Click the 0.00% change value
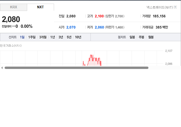181x127 pixels. pos(27,26)
